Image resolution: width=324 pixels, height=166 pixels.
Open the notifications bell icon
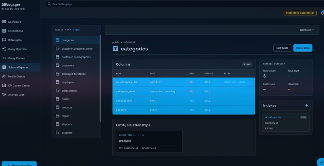tap(322, 13)
